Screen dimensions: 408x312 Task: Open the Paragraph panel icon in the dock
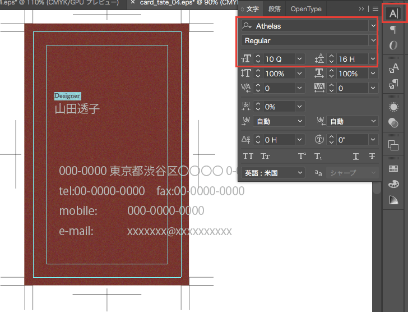(x=393, y=30)
